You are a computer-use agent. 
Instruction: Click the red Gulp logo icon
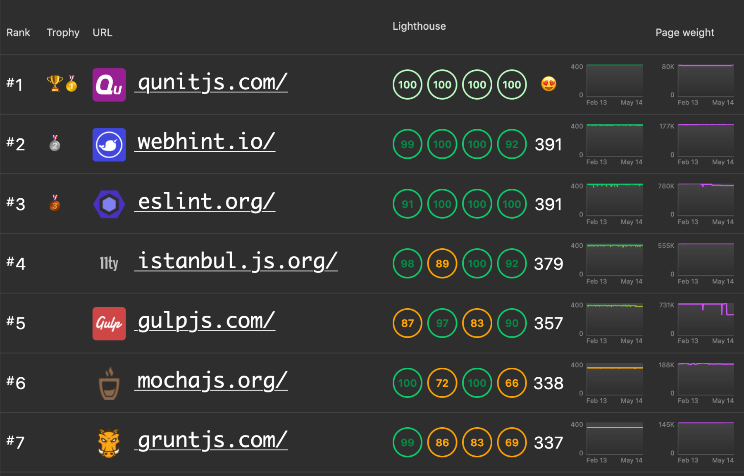pyautogui.click(x=109, y=323)
